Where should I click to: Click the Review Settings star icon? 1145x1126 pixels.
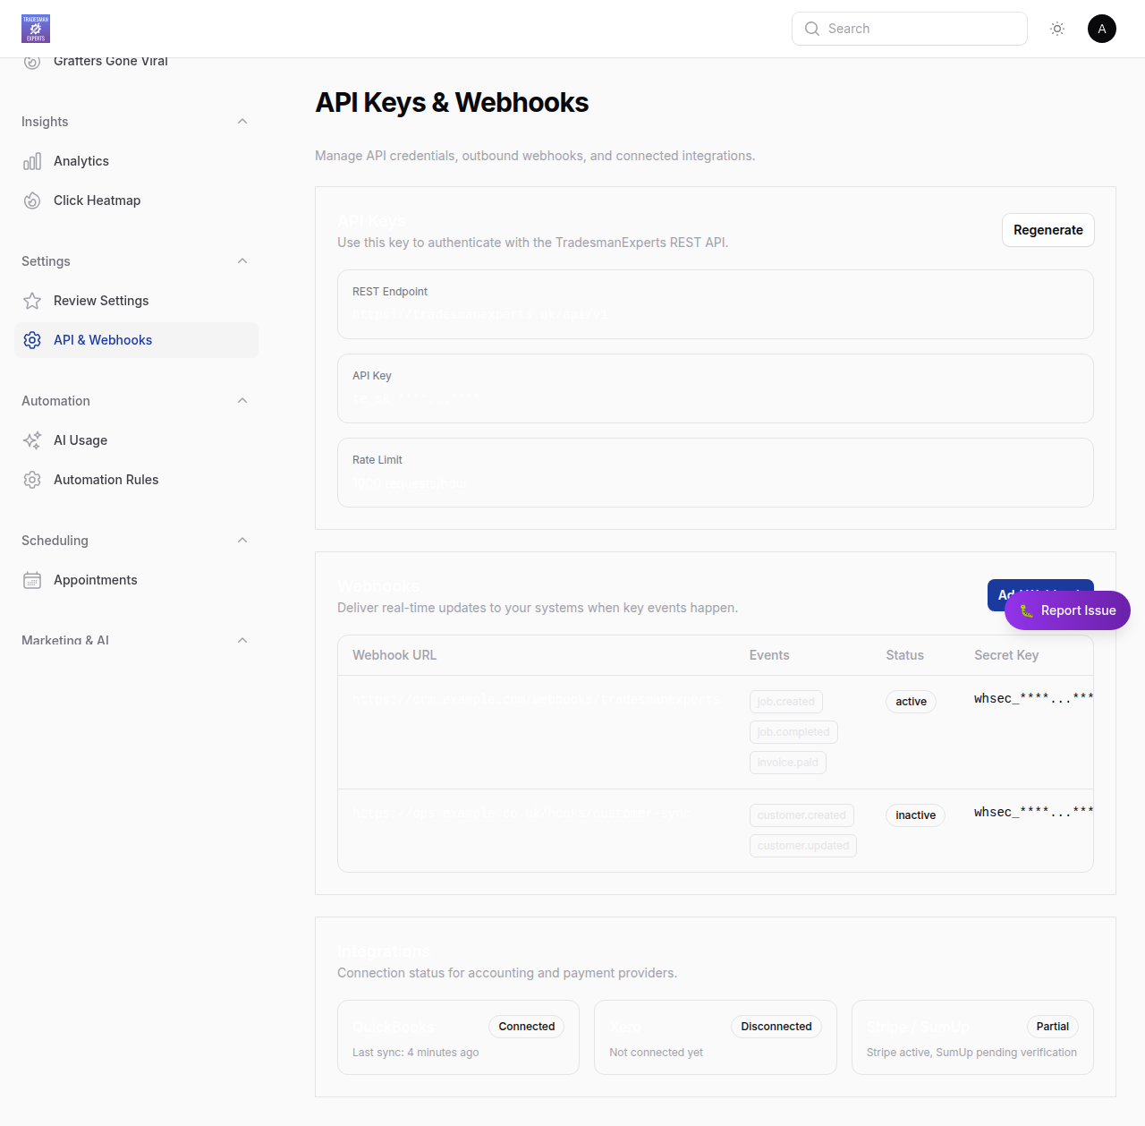pyautogui.click(x=32, y=301)
